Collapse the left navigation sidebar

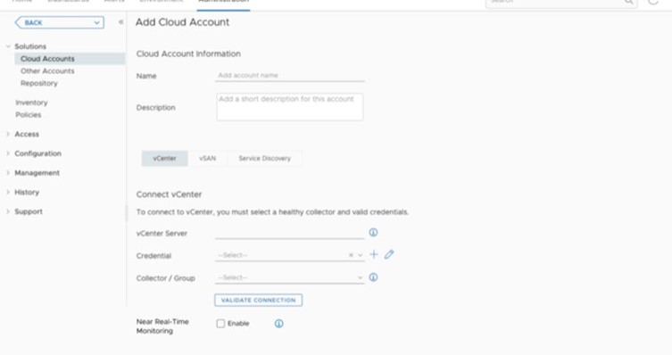coord(121,21)
